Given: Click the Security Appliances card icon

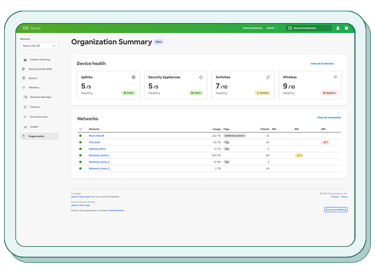Looking at the screenshot, I should 201,77.
